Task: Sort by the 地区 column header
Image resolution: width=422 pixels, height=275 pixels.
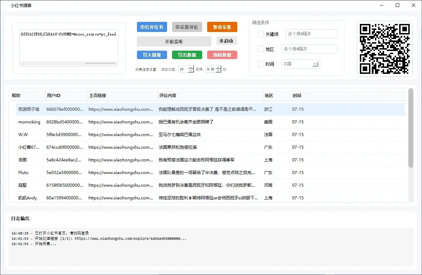Action: [x=277, y=95]
